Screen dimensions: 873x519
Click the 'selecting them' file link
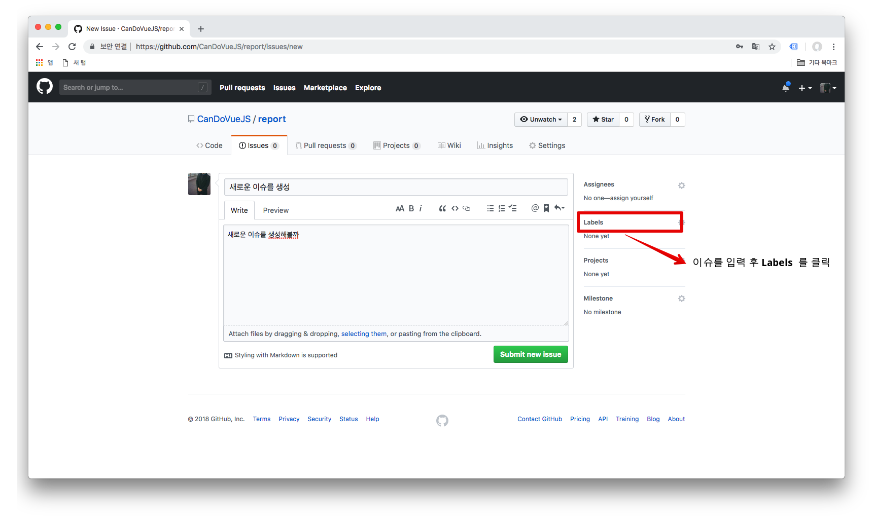[x=364, y=334]
